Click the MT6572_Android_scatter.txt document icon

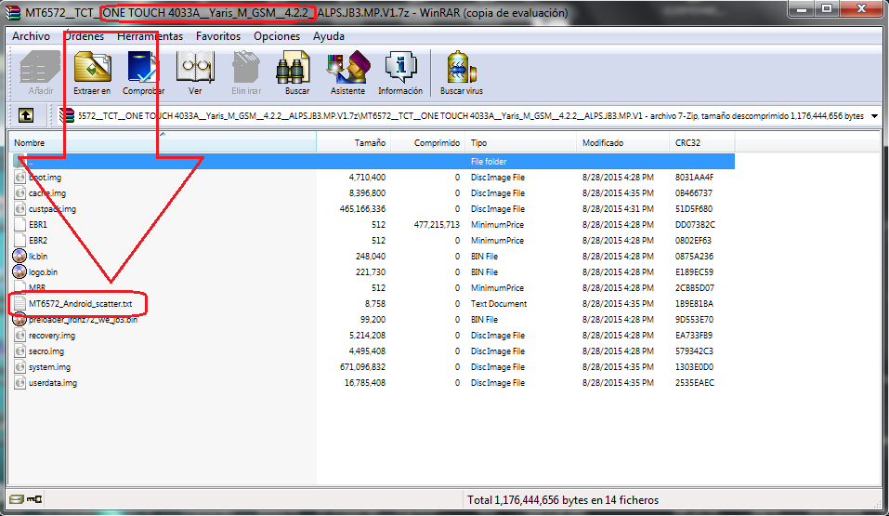coord(20,304)
